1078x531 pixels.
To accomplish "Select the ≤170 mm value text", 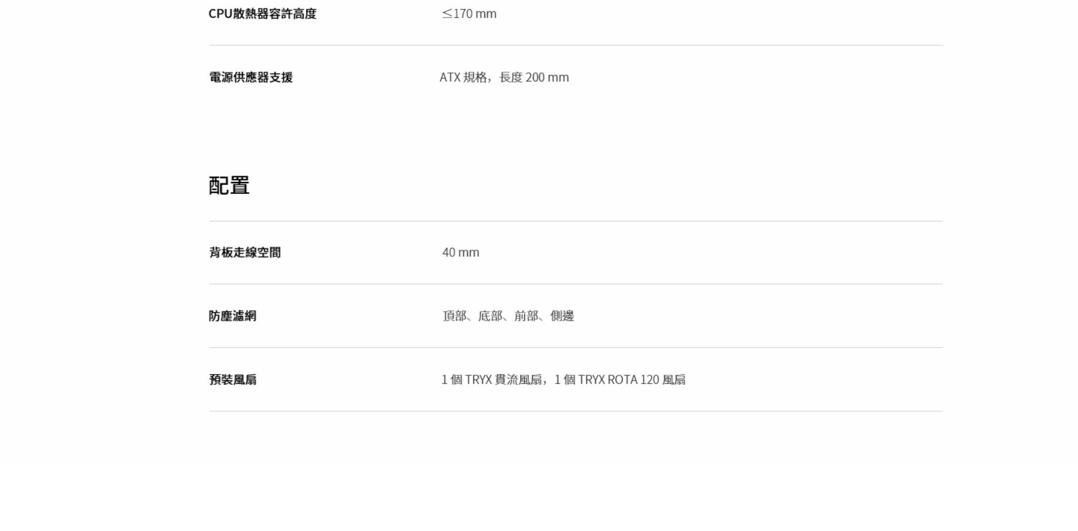I will 469,14.
